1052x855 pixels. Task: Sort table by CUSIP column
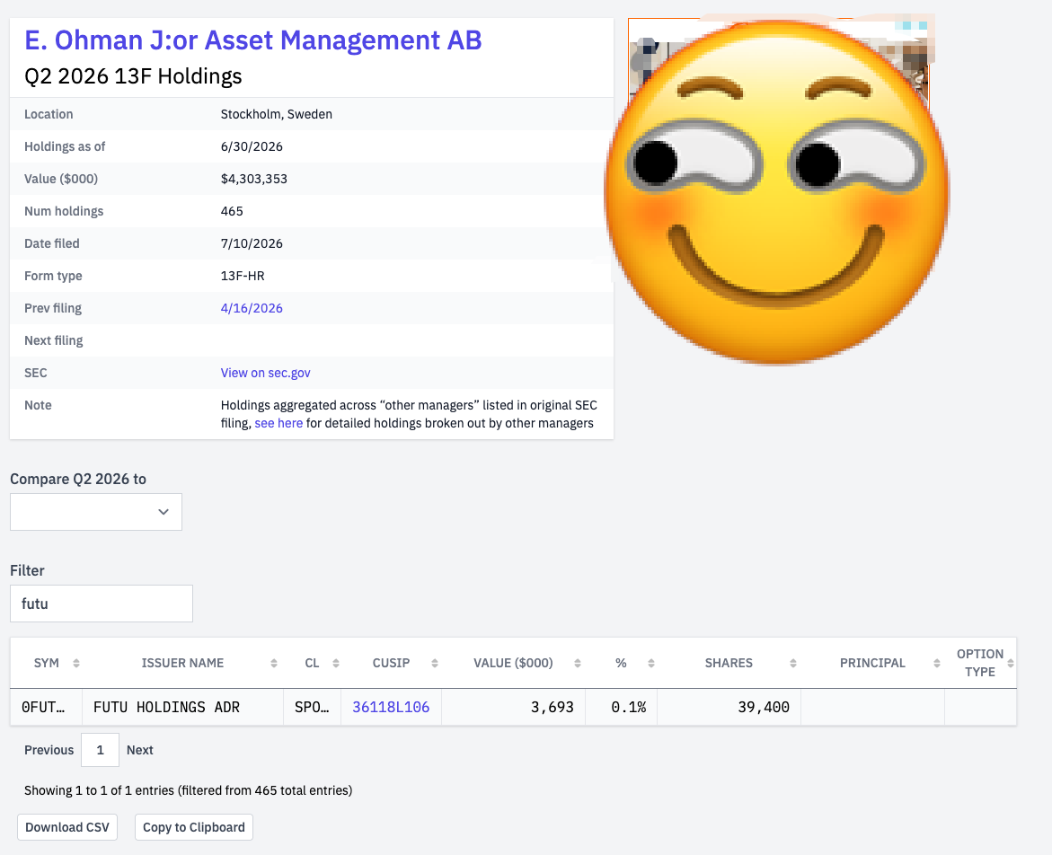(x=391, y=663)
